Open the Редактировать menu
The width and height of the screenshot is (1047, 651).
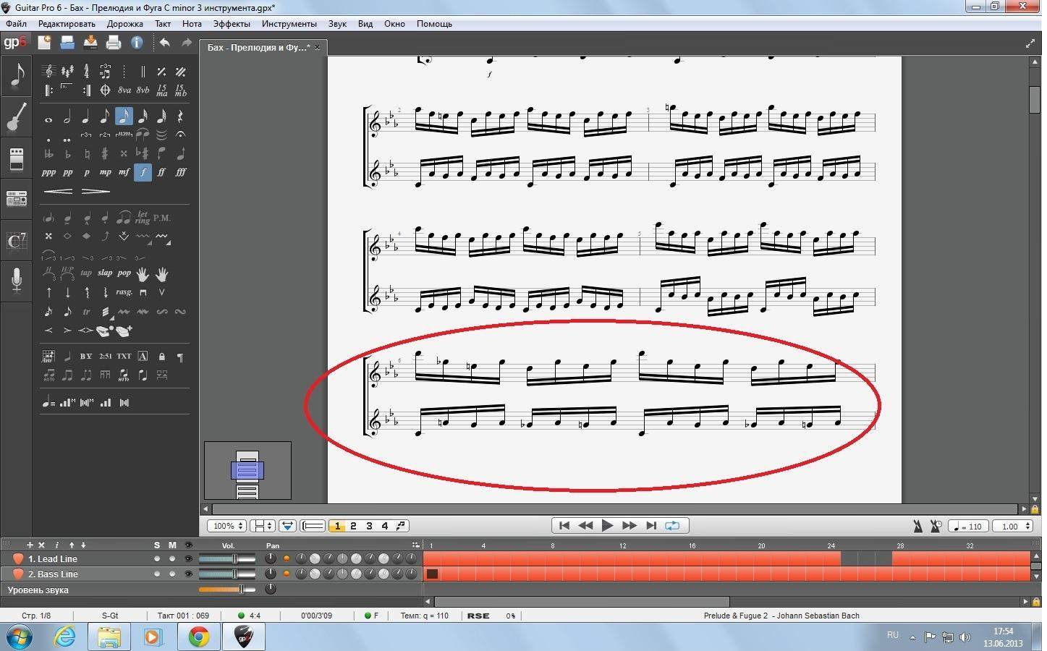(67, 24)
